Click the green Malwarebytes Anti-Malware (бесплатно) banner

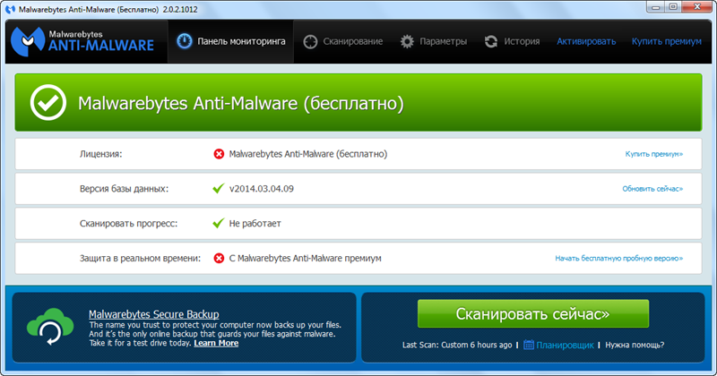coord(358,102)
